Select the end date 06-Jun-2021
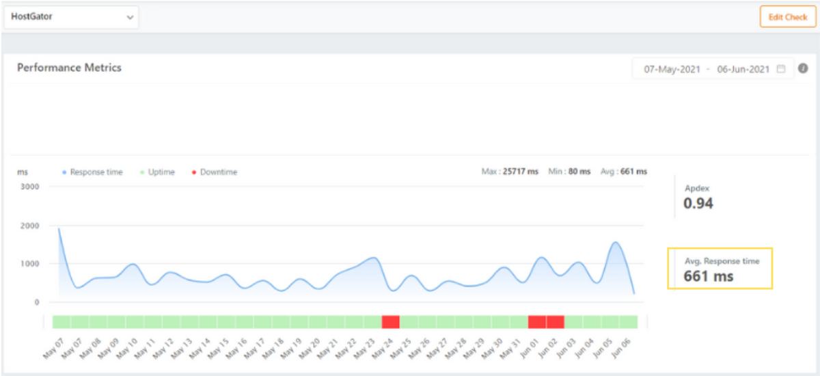Screen dimensions: 820x376 pyautogui.click(x=743, y=69)
